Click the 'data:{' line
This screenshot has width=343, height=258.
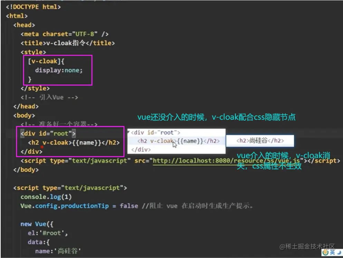(x=38, y=242)
